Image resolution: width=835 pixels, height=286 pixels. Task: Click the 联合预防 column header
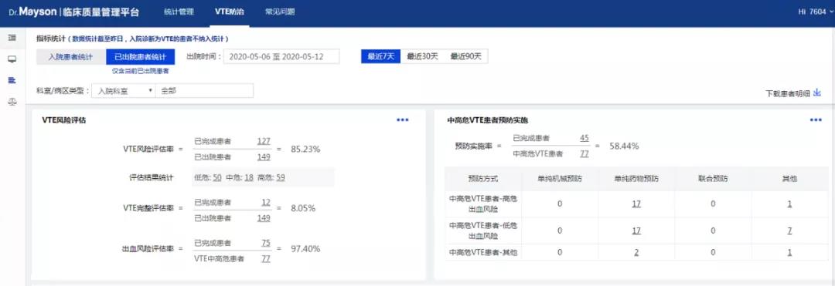coord(713,179)
